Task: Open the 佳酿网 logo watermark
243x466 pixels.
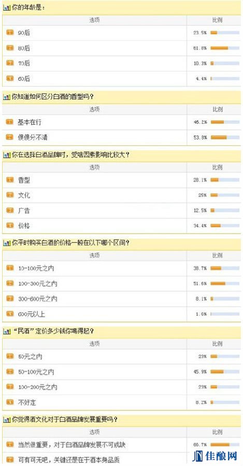Action: [215, 456]
